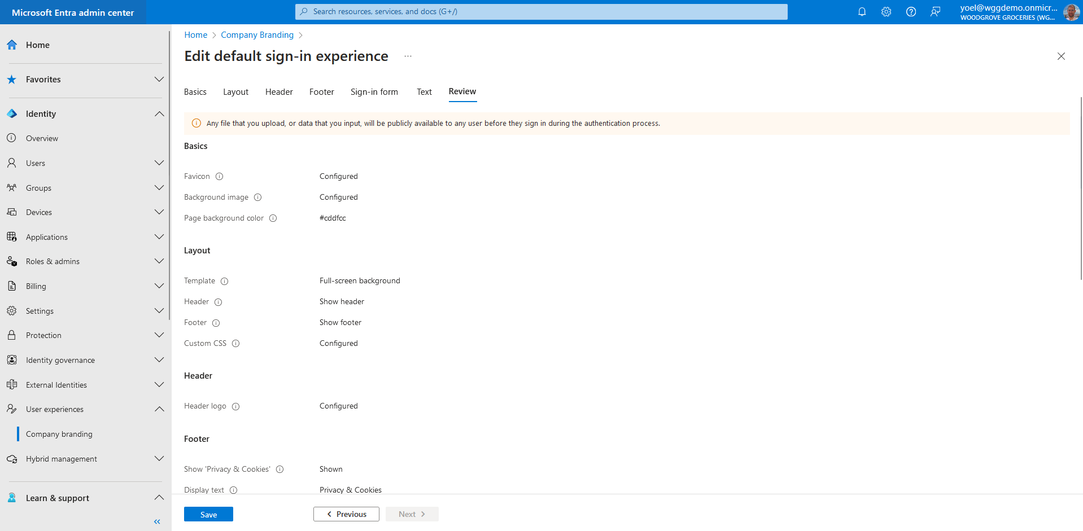Click the Save button

208,514
